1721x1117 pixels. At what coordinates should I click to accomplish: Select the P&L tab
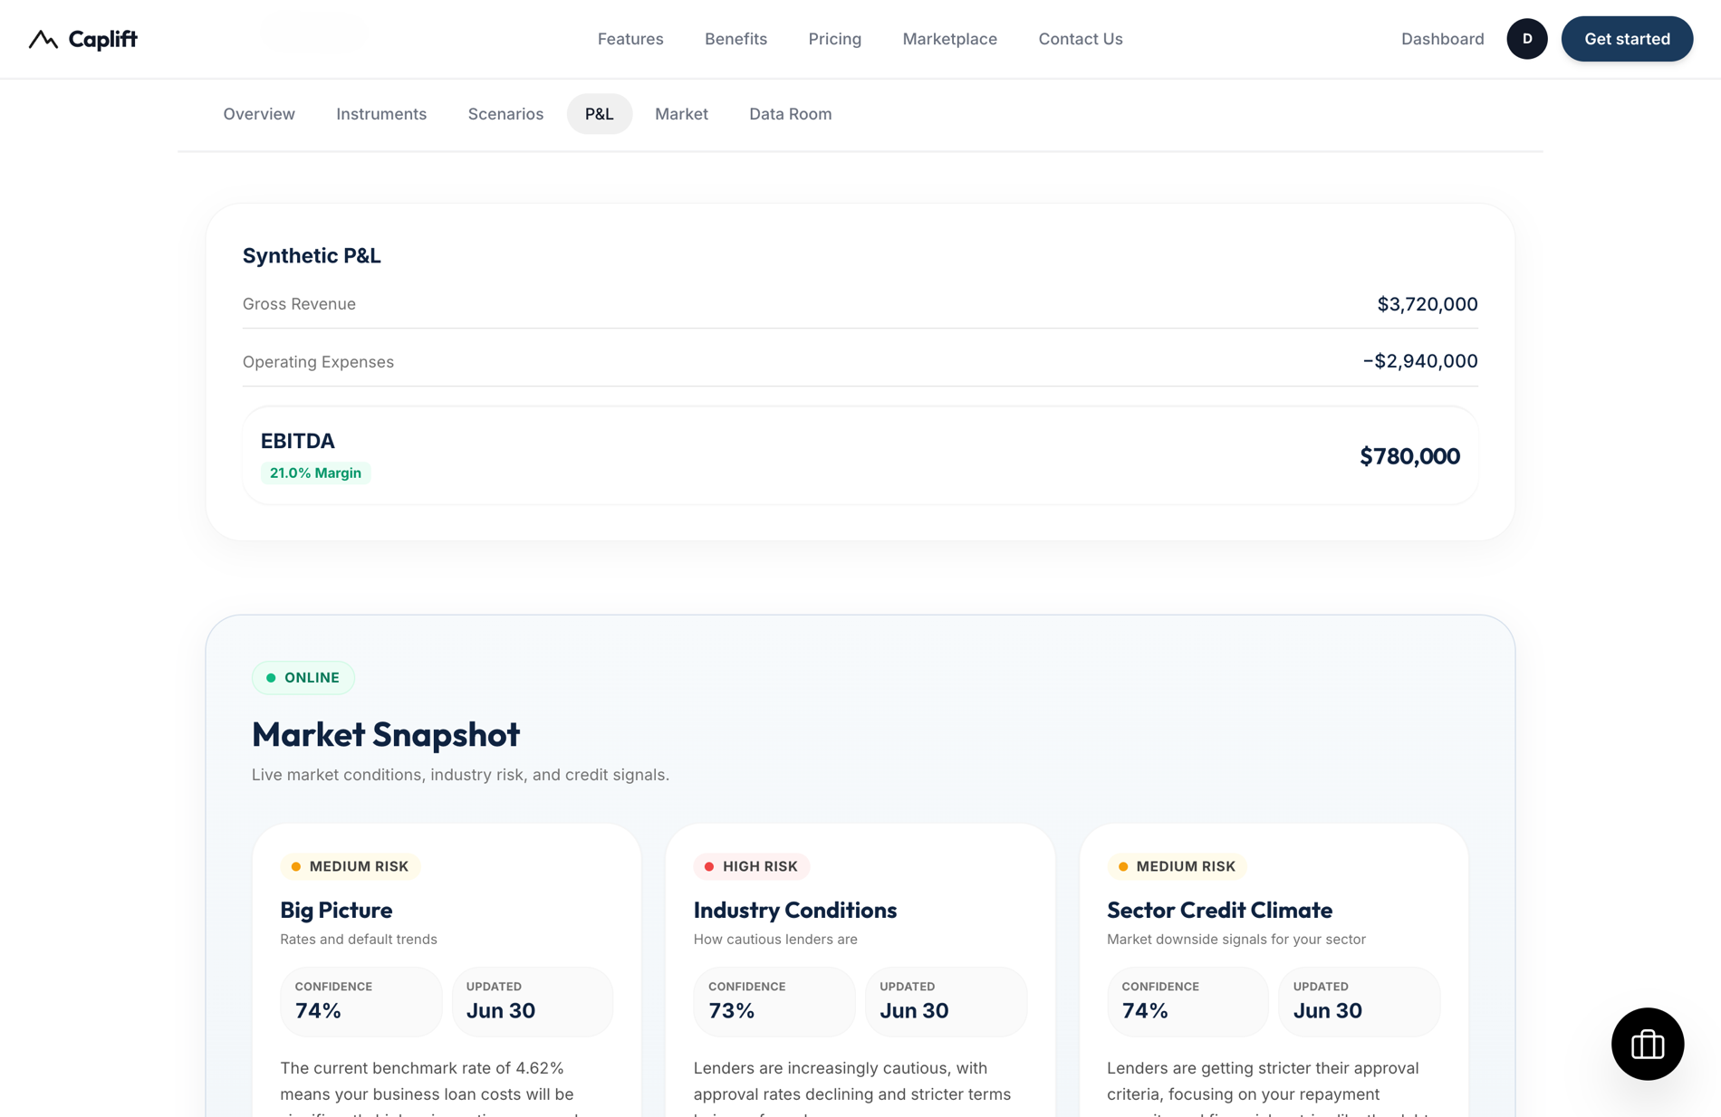[x=599, y=114]
